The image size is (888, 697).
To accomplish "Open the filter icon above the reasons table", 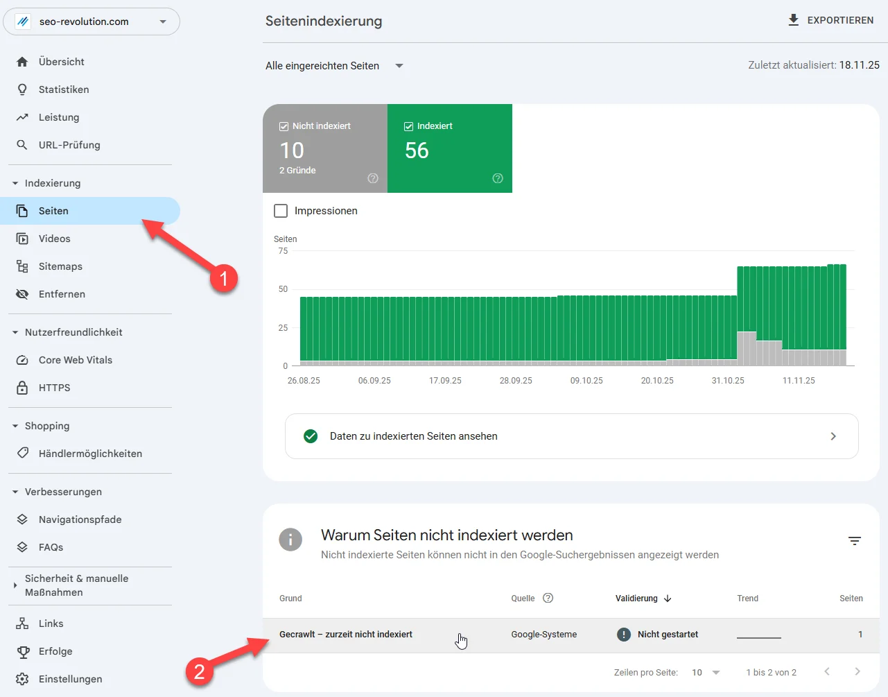I will coord(854,541).
